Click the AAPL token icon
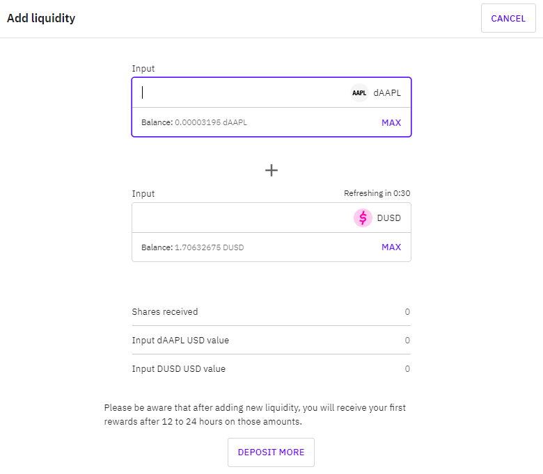This screenshot has width=543, height=474. pyautogui.click(x=359, y=92)
